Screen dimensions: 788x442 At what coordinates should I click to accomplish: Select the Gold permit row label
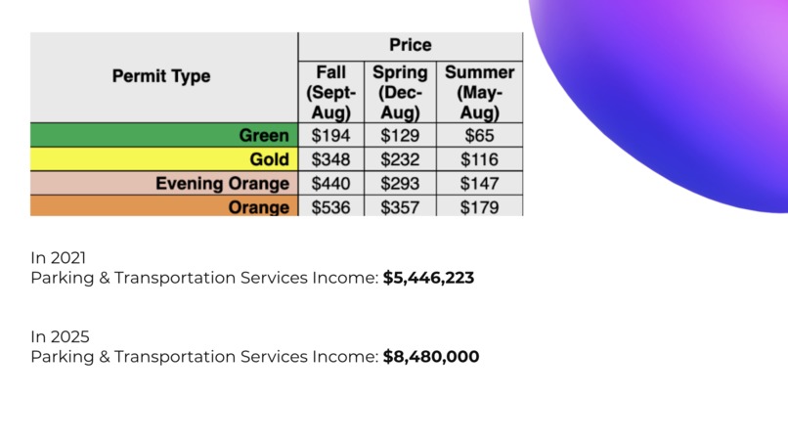pos(164,158)
